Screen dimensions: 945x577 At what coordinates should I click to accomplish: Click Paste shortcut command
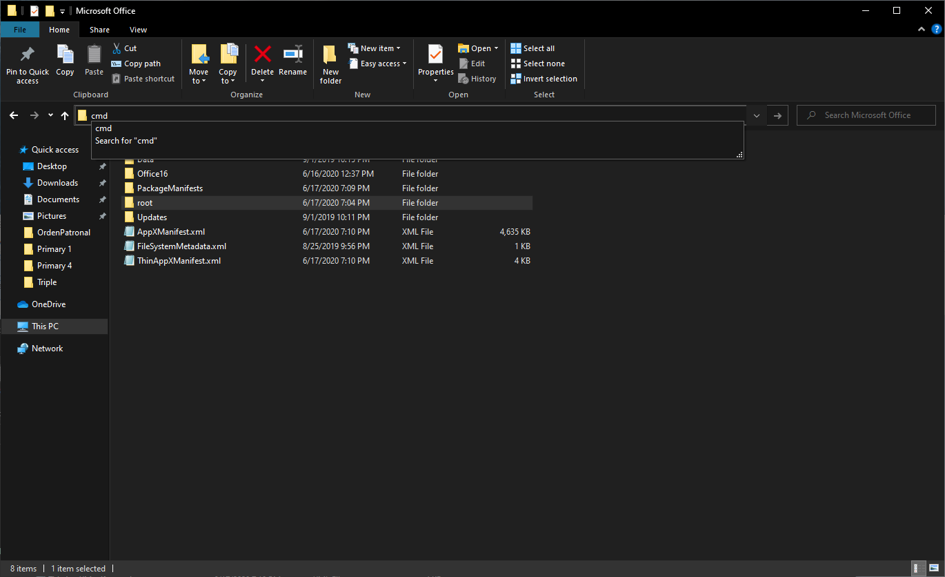coord(143,79)
